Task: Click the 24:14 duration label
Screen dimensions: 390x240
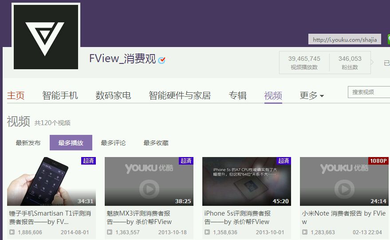Action: tap(378, 201)
